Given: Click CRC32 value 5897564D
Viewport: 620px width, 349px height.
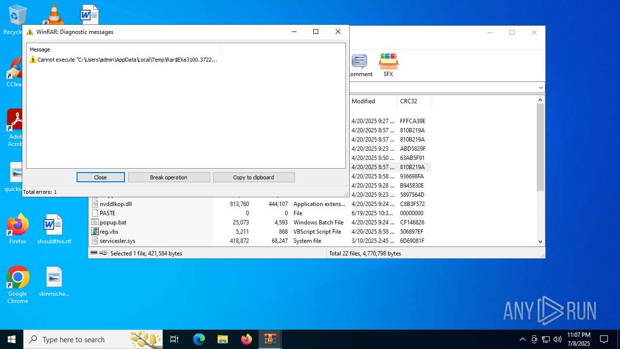Looking at the screenshot, I should pyautogui.click(x=412, y=195).
